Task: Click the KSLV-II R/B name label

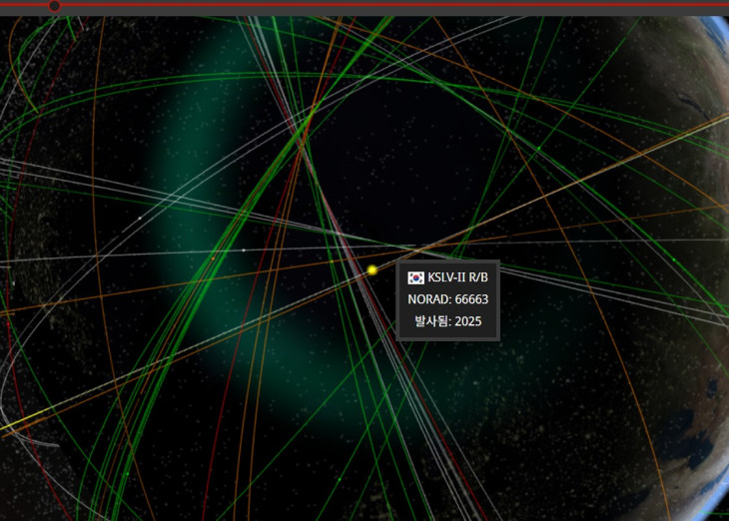Action: coord(457,277)
